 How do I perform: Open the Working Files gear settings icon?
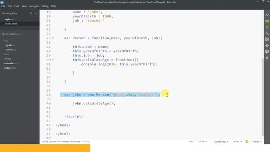[x=31, y=13]
